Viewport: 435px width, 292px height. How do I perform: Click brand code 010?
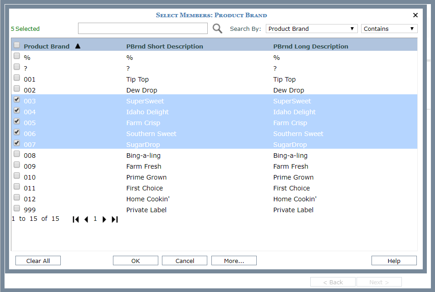tap(29, 177)
